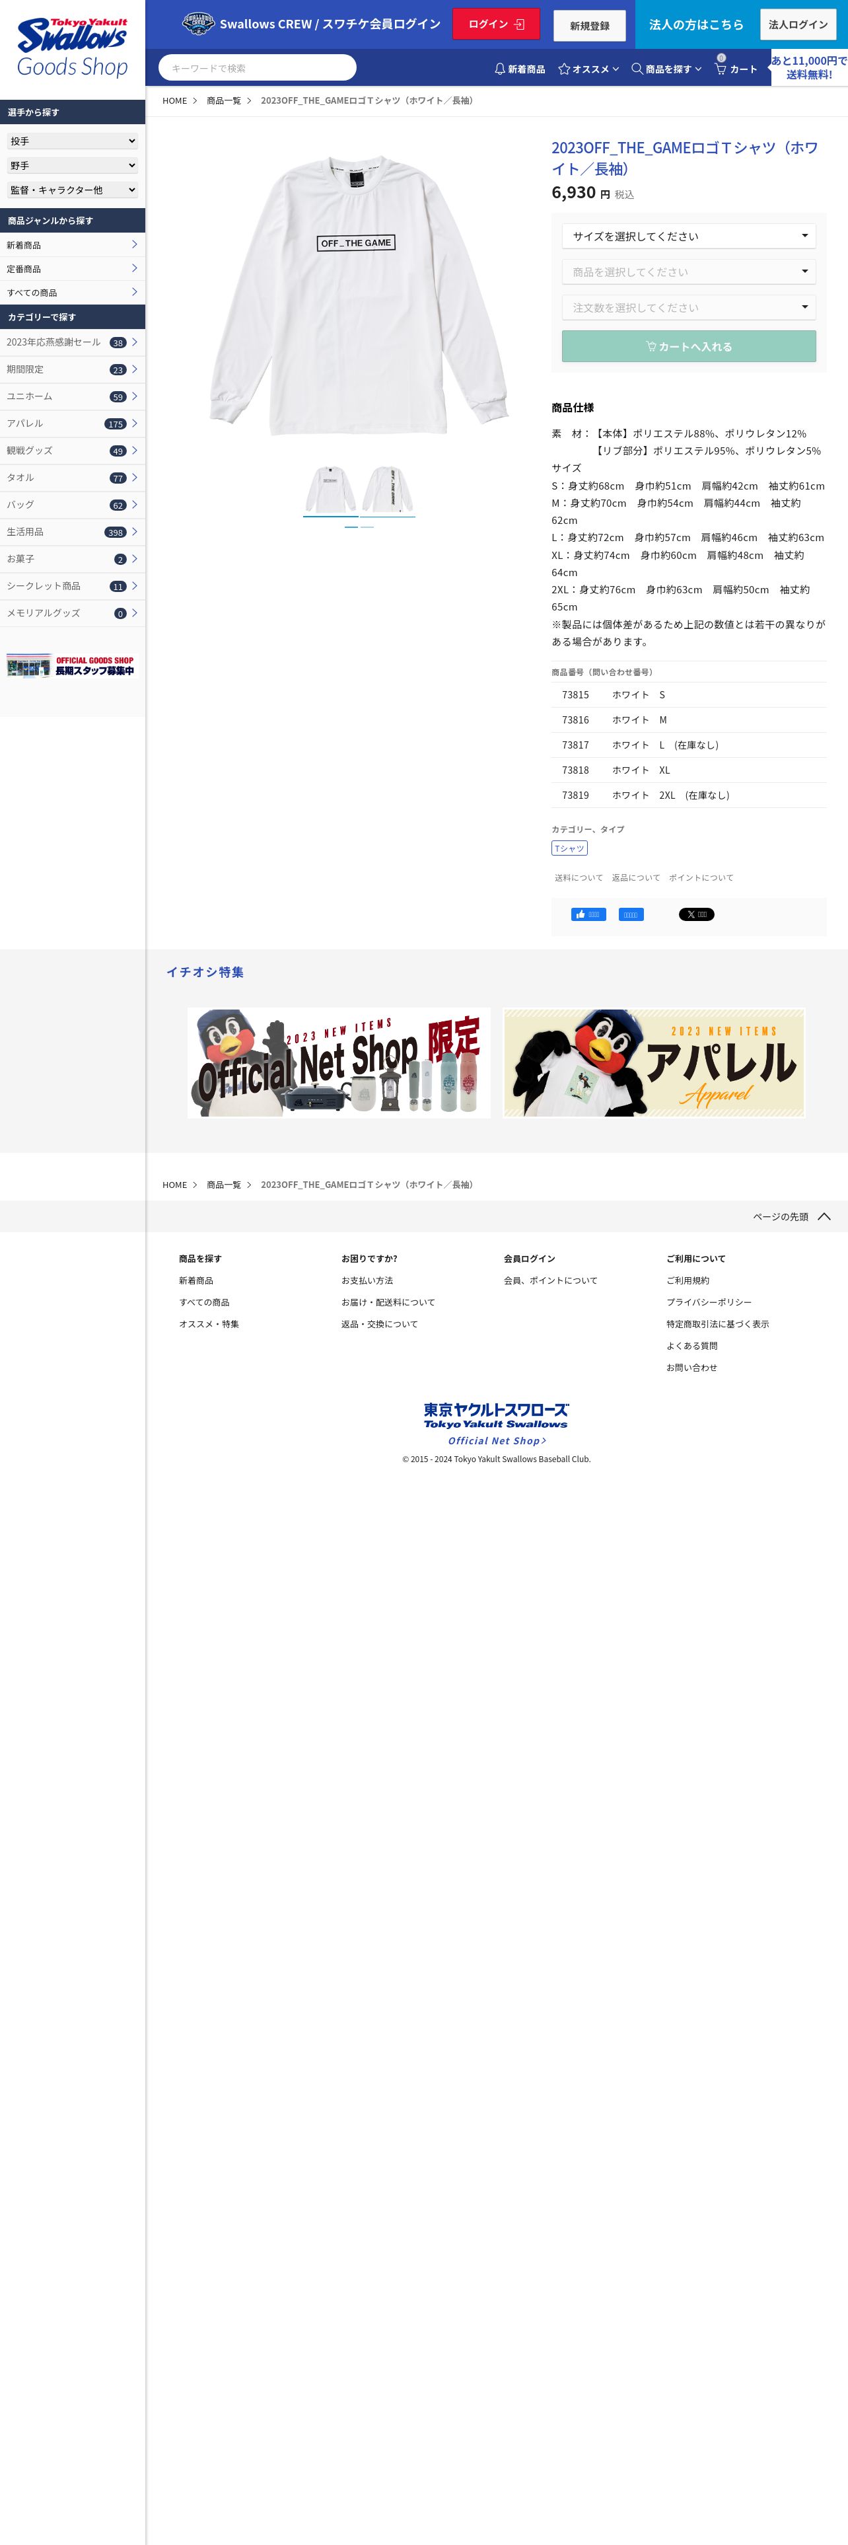Open the サイズを選択してください dropdown
Viewport: 848px width, 2545px height.
click(689, 236)
